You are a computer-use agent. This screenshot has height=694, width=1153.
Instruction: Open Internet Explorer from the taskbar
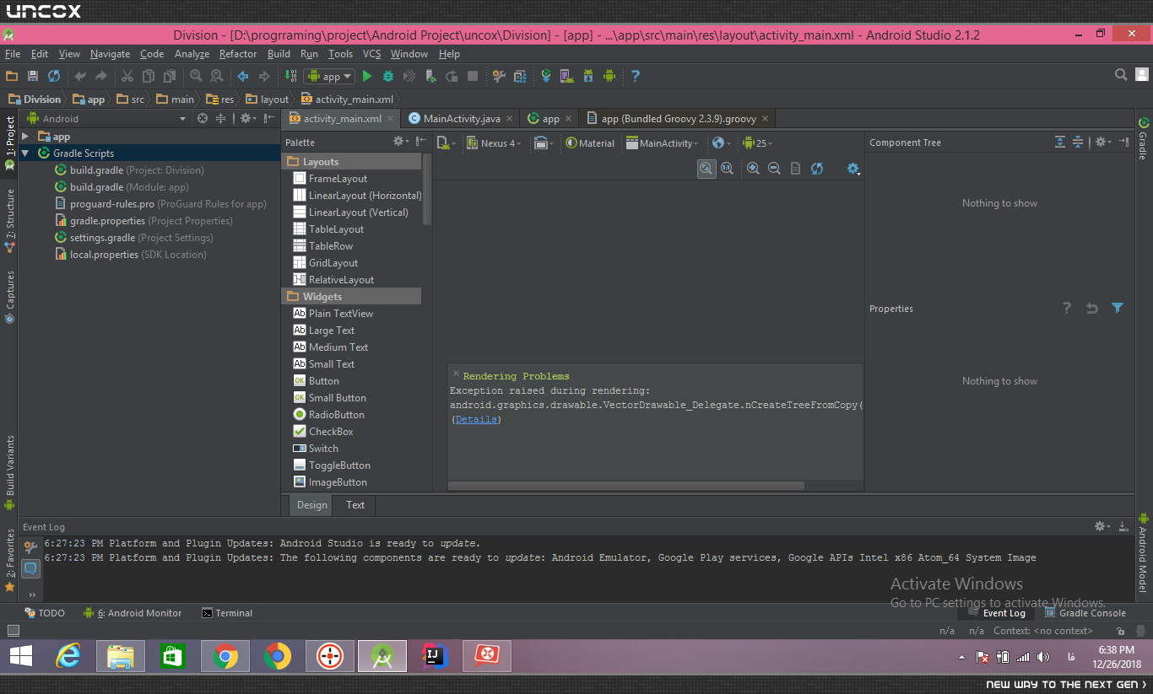click(68, 656)
